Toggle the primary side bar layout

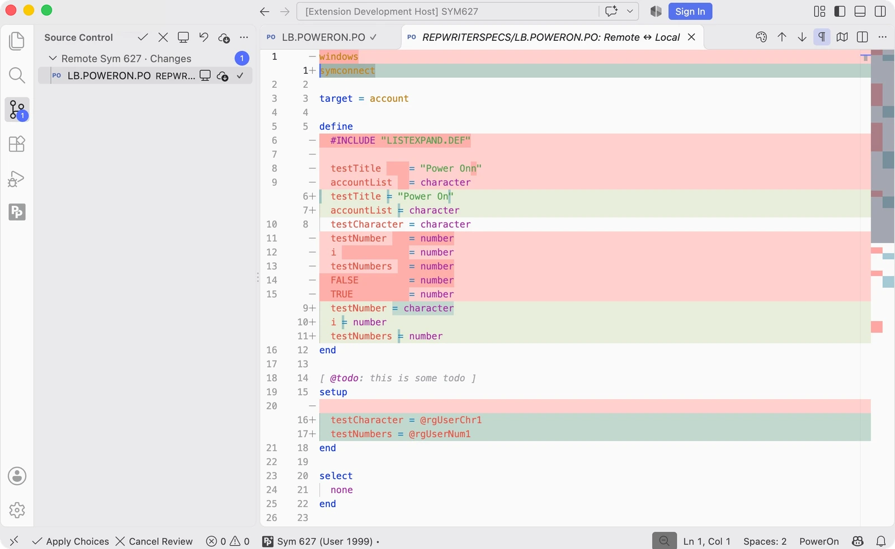click(x=840, y=11)
